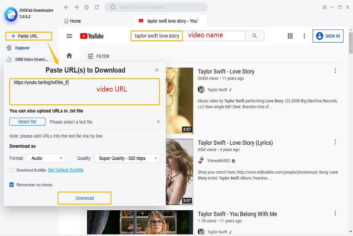
Task: Open Taylor Swift - Love Story (Lyrics) title
Action: point(235,143)
